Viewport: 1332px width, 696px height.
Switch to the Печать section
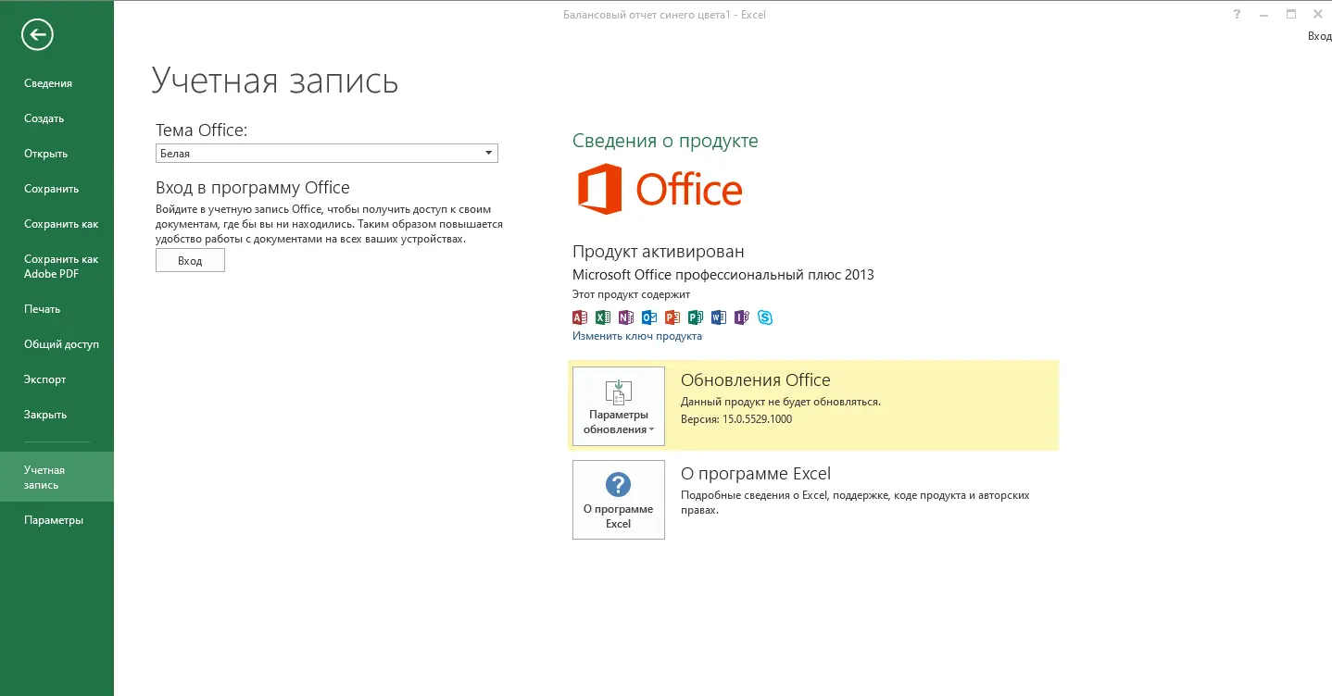[x=41, y=308]
